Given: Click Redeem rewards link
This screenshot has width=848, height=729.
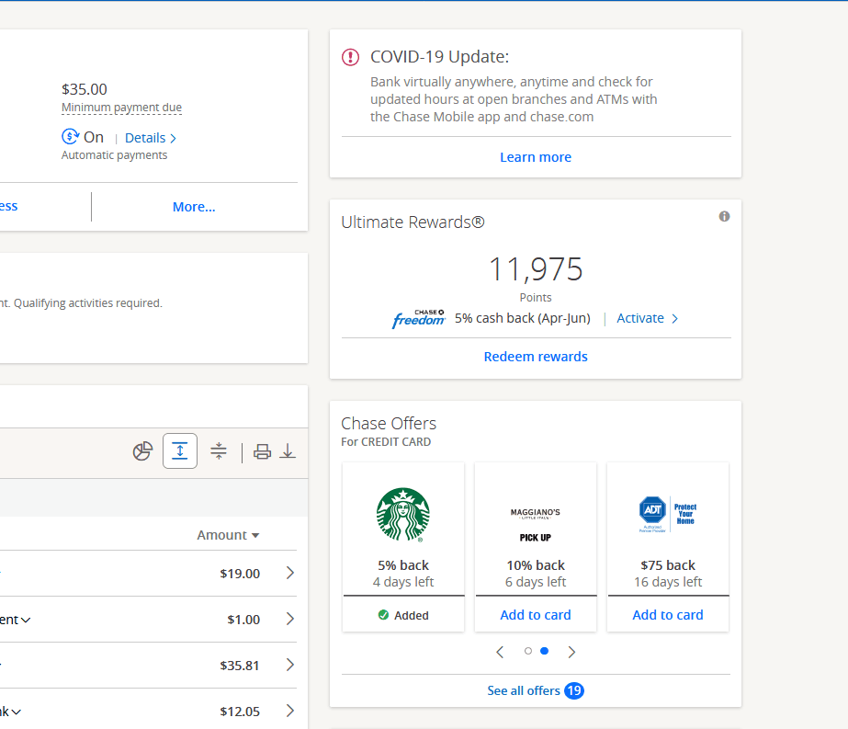Looking at the screenshot, I should tap(536, 357).
